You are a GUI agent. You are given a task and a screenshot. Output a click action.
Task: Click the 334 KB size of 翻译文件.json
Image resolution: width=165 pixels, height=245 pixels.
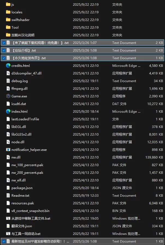click(158, 226)
